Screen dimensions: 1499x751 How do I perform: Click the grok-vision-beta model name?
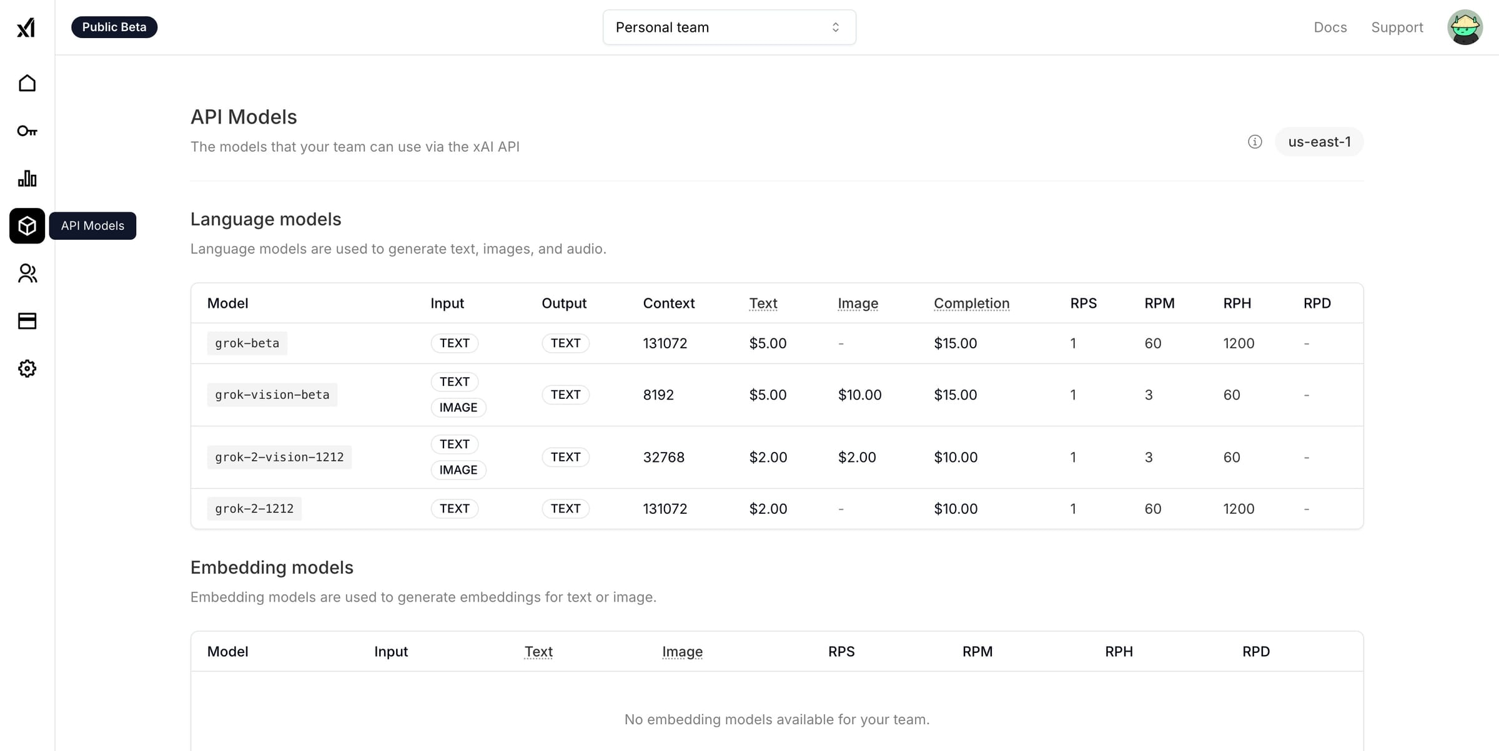(272, 395)
